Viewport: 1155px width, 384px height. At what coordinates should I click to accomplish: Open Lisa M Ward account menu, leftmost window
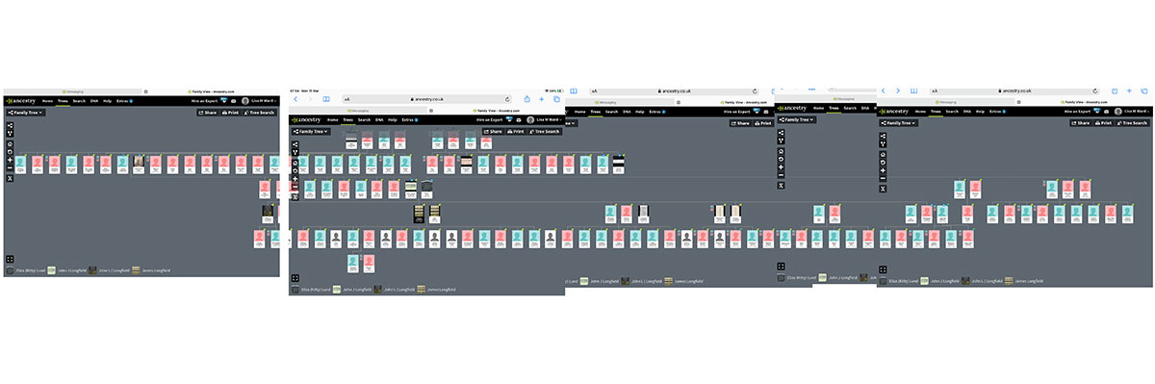(260, 101)
